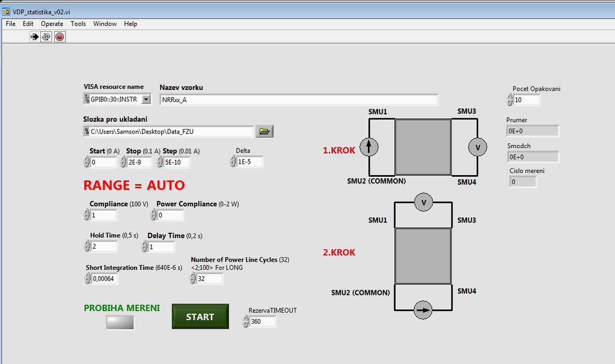615x364 pixels.
Task: Click the current source symbol in 2.KROK diagram
Action: pyautogui.click(x=423, y=310)
